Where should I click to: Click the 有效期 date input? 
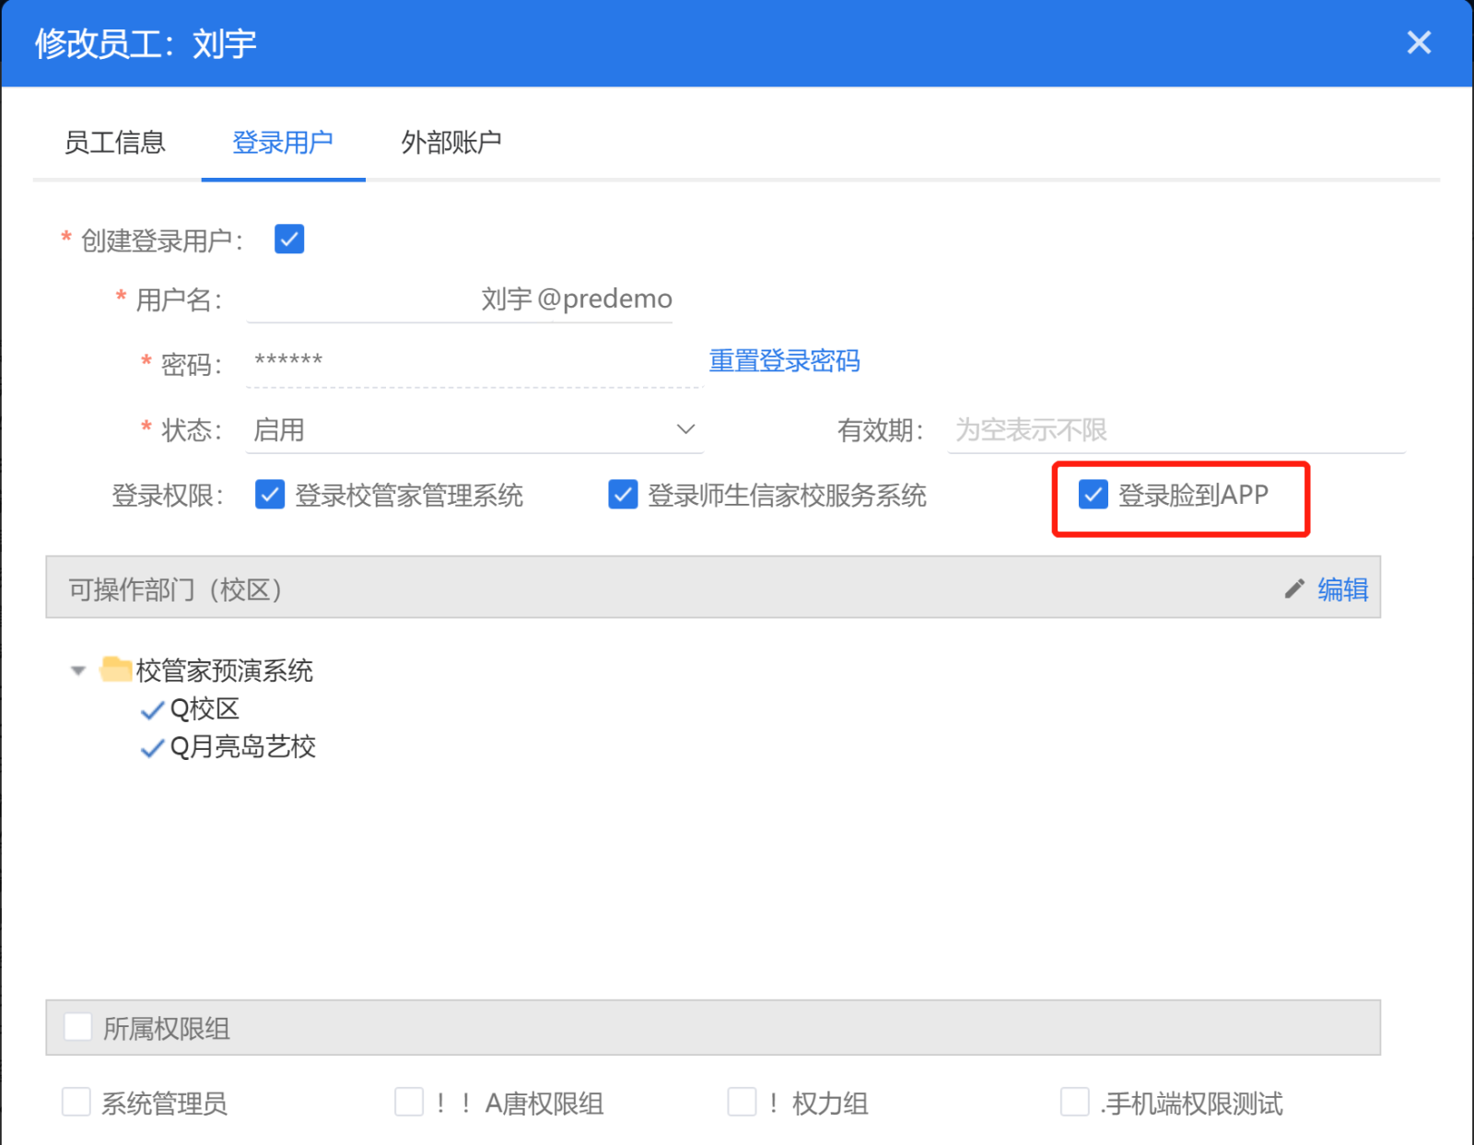click(x=1176, y=429)
